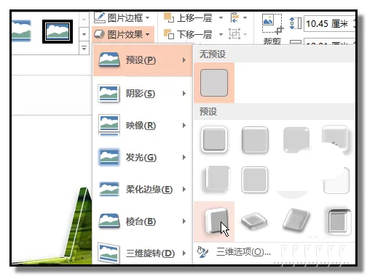The image size is (367, 276).
Task: Apply fourth preset in first row
Action: (336, 139)
